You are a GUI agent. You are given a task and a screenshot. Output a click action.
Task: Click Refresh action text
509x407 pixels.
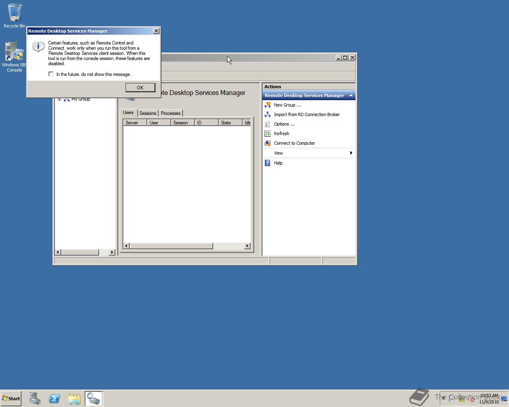click(282, 134)
